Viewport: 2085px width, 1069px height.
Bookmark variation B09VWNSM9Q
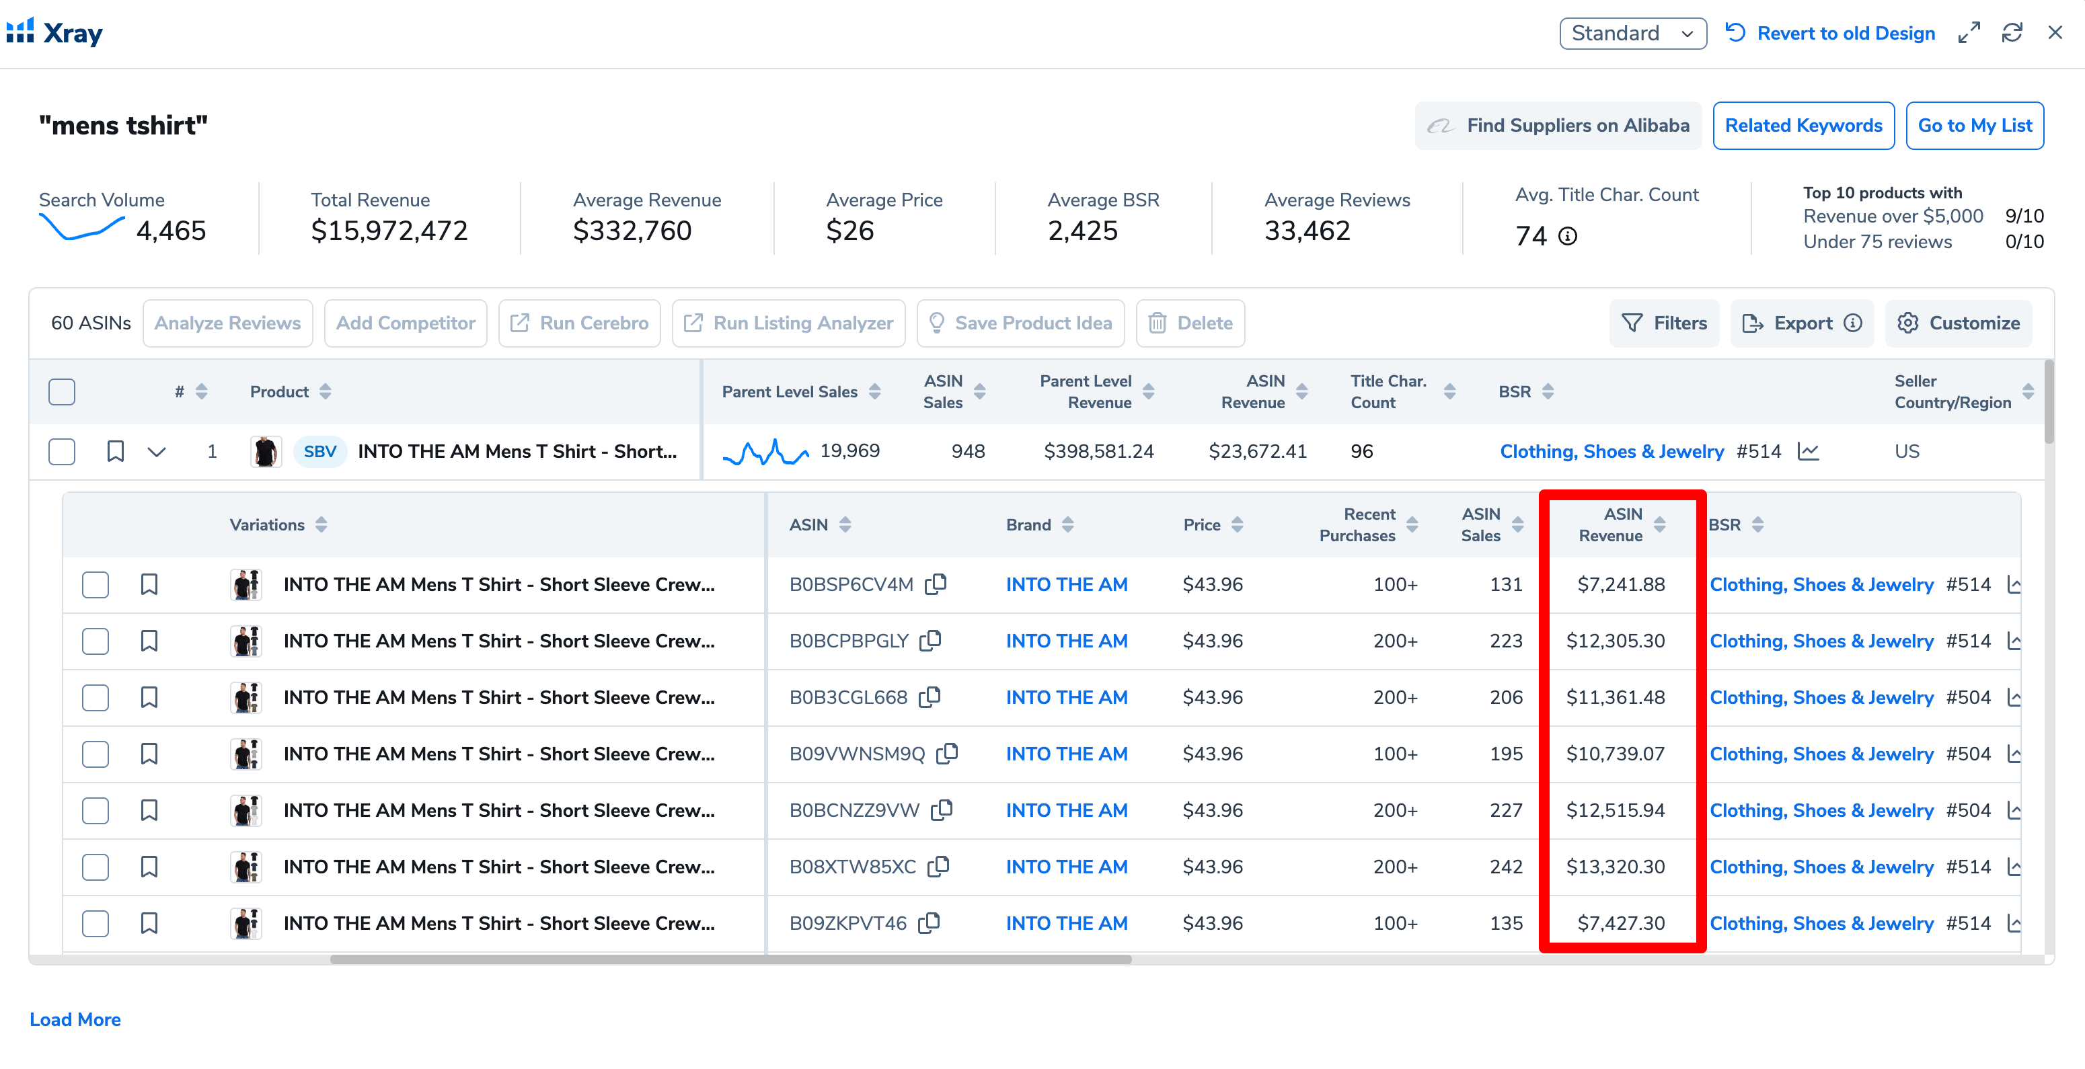pos(149,754)
